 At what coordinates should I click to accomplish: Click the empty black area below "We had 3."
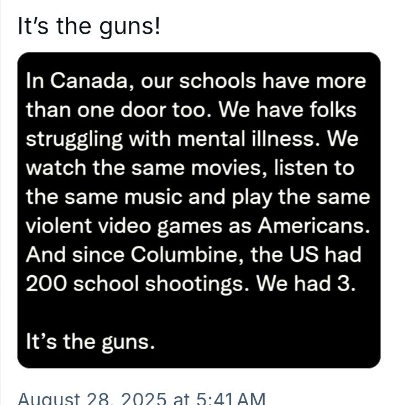click(199, 313)
